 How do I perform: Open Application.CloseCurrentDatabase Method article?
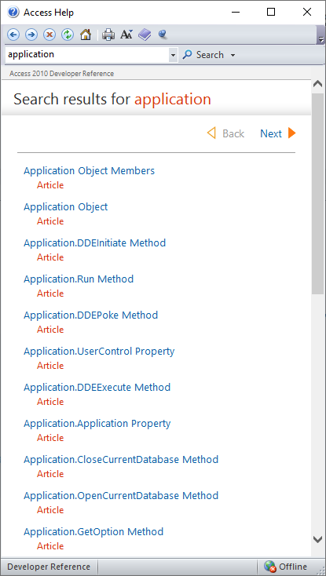121,460
